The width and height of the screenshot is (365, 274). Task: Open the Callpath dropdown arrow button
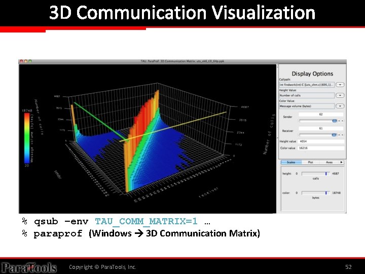point(340,85)
